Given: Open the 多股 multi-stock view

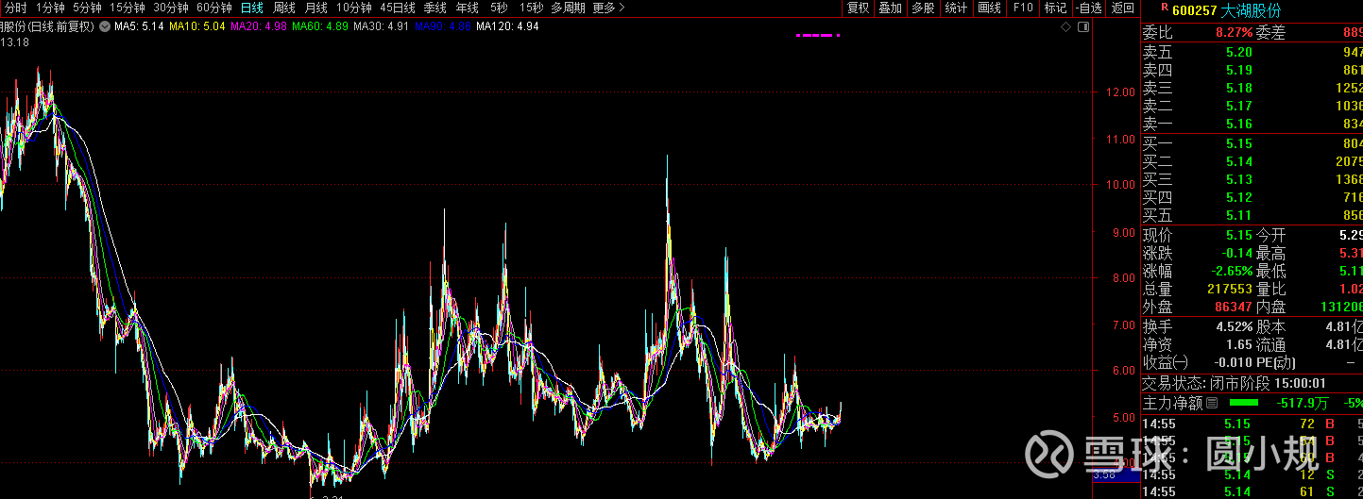Looking at the screenshot, I should [923, 8].
